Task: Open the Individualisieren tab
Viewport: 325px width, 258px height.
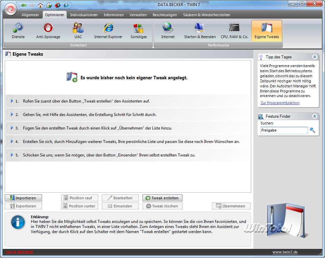Action: (84, 15)
